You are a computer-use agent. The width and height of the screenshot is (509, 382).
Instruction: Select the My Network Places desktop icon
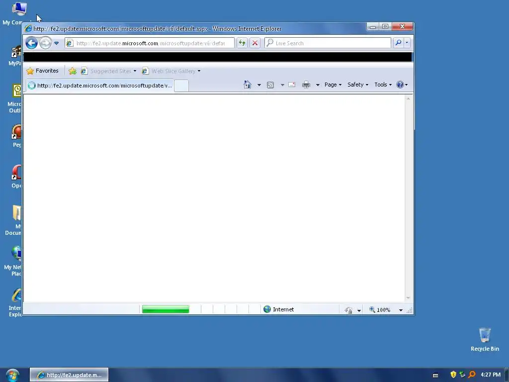[13, 262]
